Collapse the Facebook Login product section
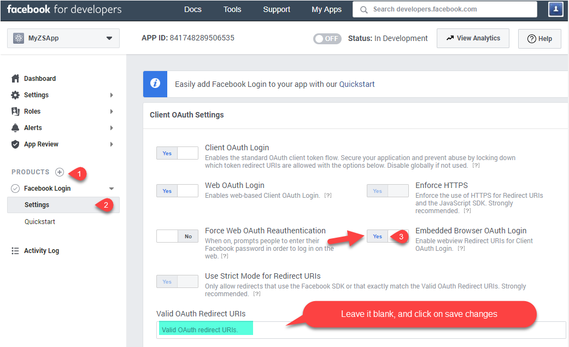This screenshot has width=569, height=347. pos(110,188)
